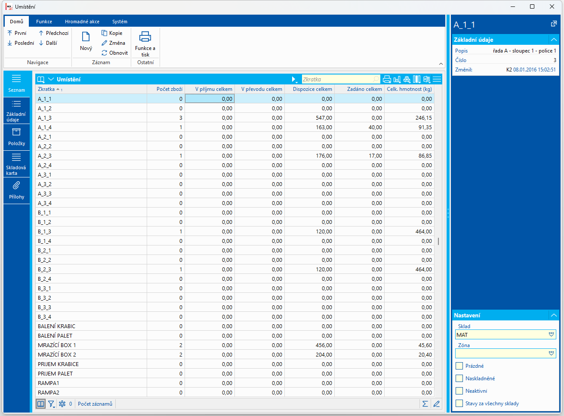Create a new record with Nový
Viewport: 564px width, 416px height.
pos(86,41)
